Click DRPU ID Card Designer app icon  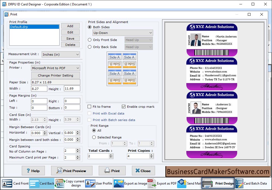(x=5, y=4)
